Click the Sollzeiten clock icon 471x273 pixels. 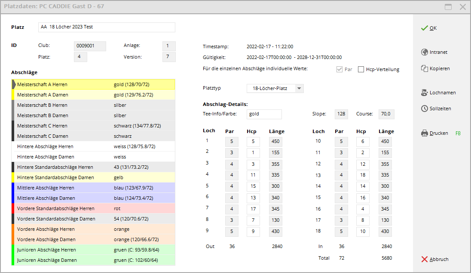[424, 109]
